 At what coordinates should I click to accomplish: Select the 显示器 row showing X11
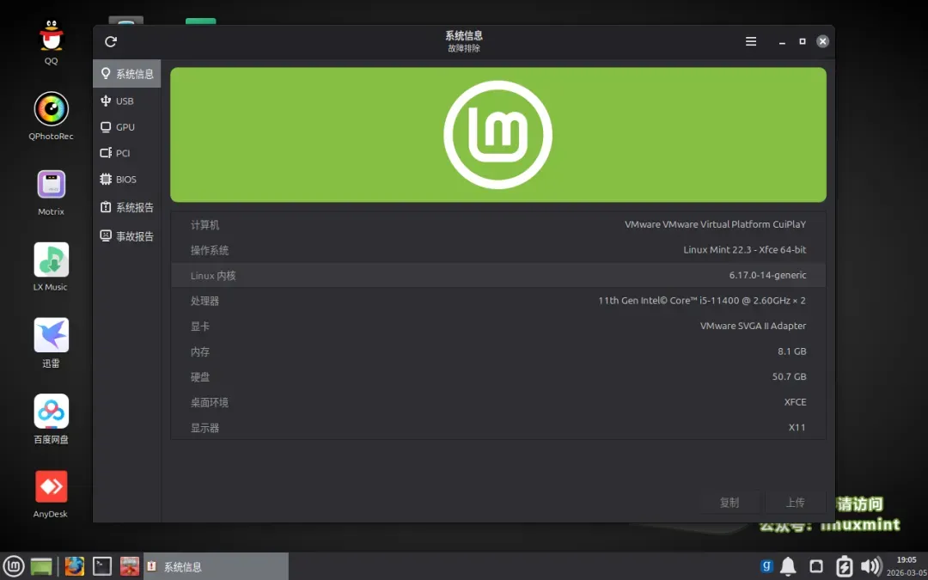[x=498, y=427]
